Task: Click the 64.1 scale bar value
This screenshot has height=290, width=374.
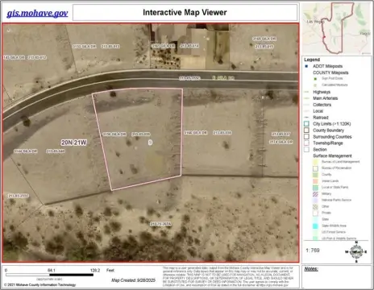Action: click(52, 270)
